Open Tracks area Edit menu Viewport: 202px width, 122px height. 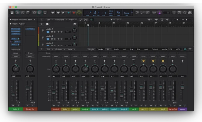tap(49, 20)
